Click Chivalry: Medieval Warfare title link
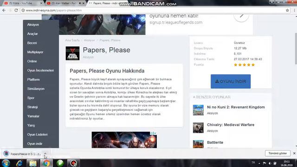The width and height of the screenshot is (297, 167). point(231,125)
